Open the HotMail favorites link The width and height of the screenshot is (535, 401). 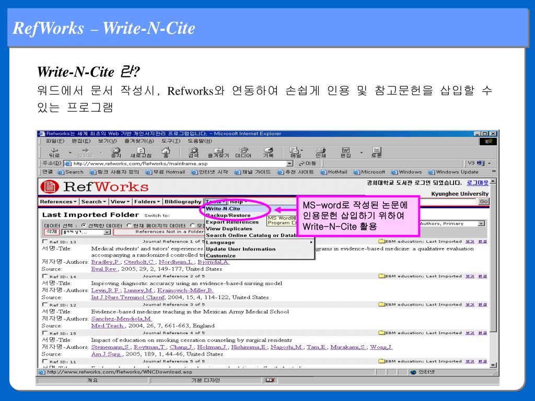pos(333,172)
